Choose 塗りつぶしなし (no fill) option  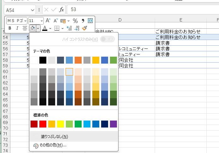(x=54, y=136)
